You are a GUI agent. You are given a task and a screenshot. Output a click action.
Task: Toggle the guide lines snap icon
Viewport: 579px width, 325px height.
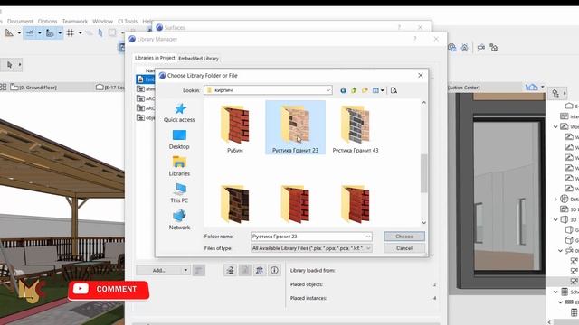coord(30,33)
